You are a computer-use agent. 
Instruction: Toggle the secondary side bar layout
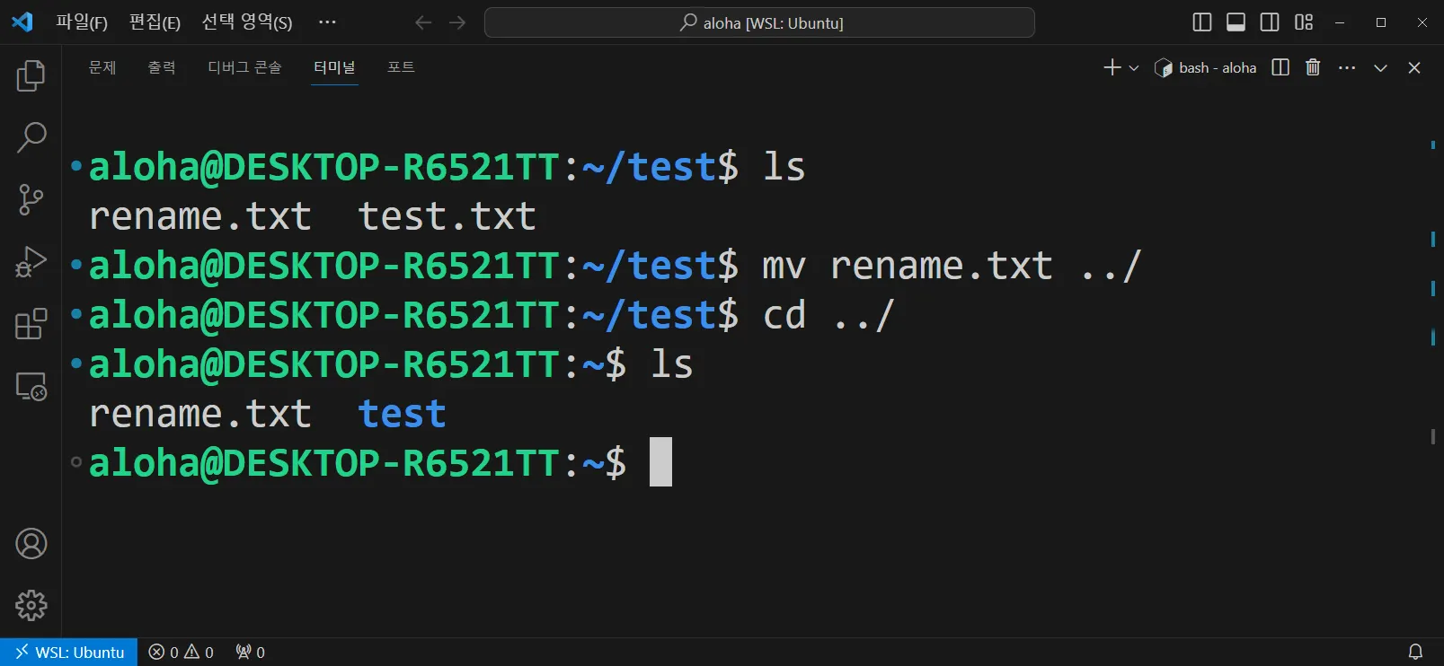1270,22
